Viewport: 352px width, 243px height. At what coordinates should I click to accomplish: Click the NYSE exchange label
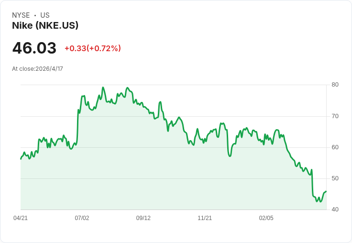(x=21, y=15)
